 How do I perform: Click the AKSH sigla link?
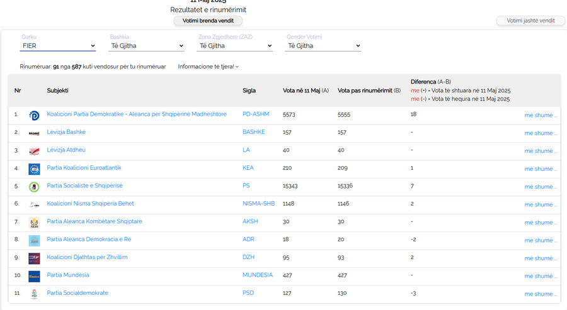tap(250, 221)
